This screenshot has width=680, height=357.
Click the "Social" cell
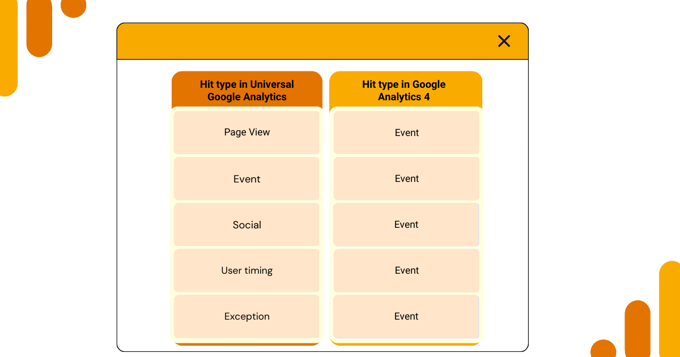point(246,225)
